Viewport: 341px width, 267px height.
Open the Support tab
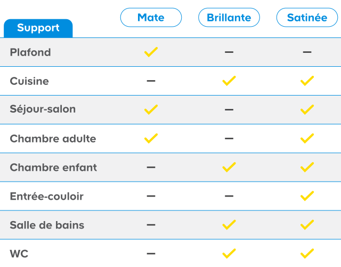[x=38, y=28]
